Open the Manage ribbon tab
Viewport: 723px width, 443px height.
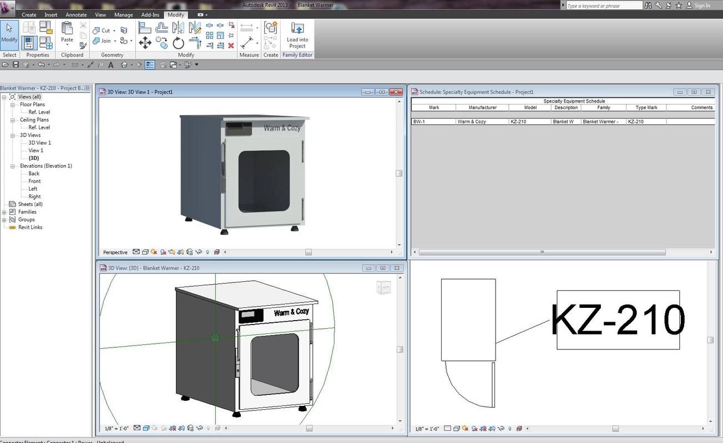[123, 15]
